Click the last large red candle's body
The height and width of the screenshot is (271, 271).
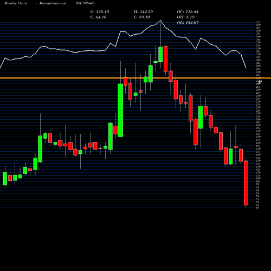tap(246, 183)
